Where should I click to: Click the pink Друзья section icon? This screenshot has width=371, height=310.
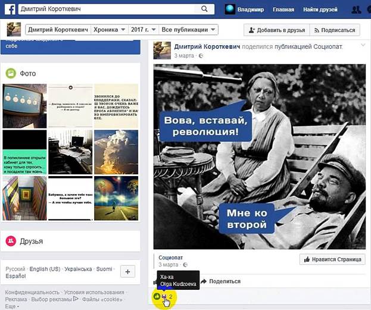point(11,241)
